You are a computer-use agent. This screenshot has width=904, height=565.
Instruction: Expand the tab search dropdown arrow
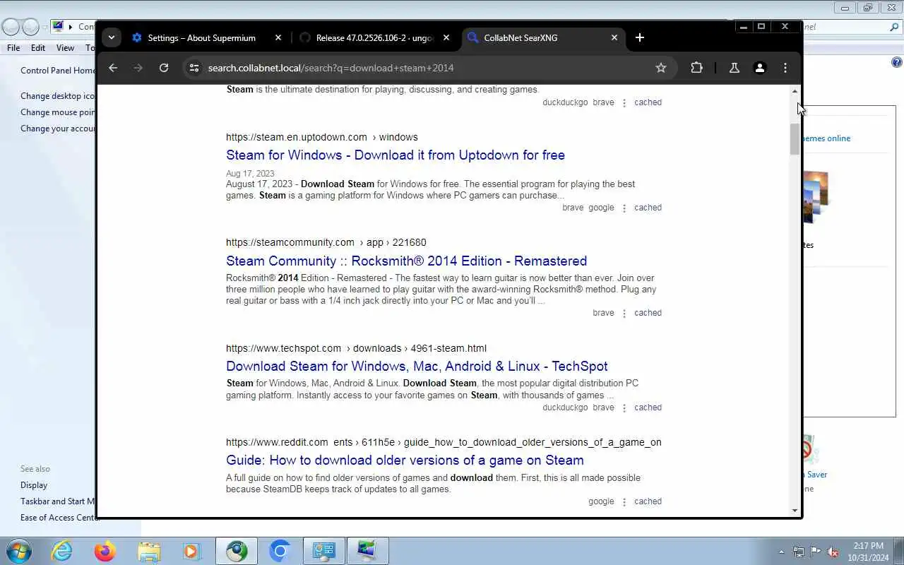pyautogui.click(x=112, y=37)
